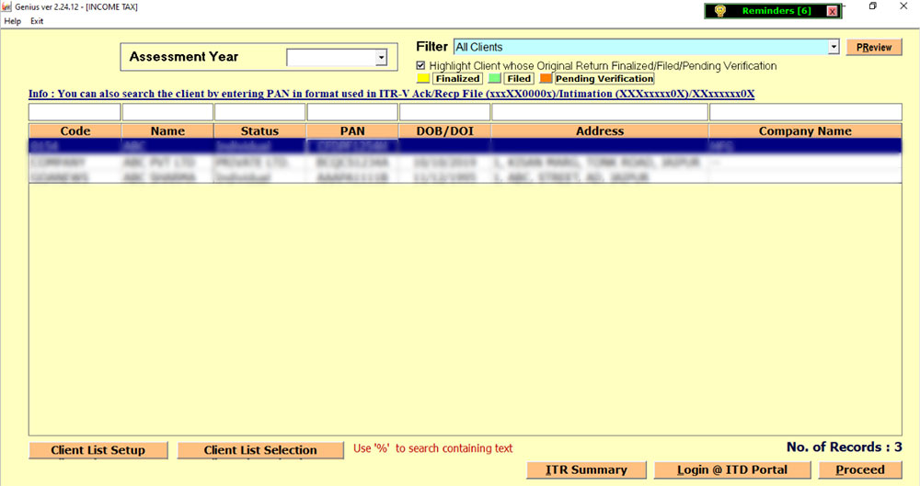Click the orange Pending Verification swatch

coord(545,79)
